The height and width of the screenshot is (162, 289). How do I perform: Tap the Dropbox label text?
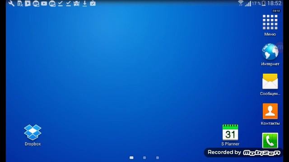(x=33, y=144)
